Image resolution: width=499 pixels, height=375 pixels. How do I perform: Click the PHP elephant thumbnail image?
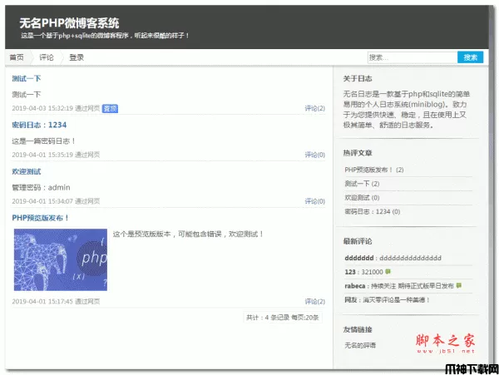[60, 259]
